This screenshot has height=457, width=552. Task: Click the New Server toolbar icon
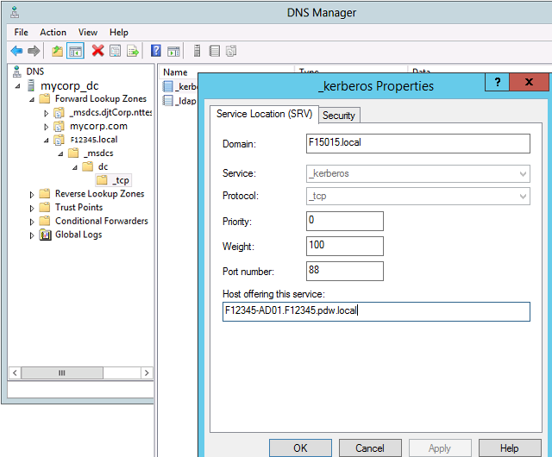(198, 51)
